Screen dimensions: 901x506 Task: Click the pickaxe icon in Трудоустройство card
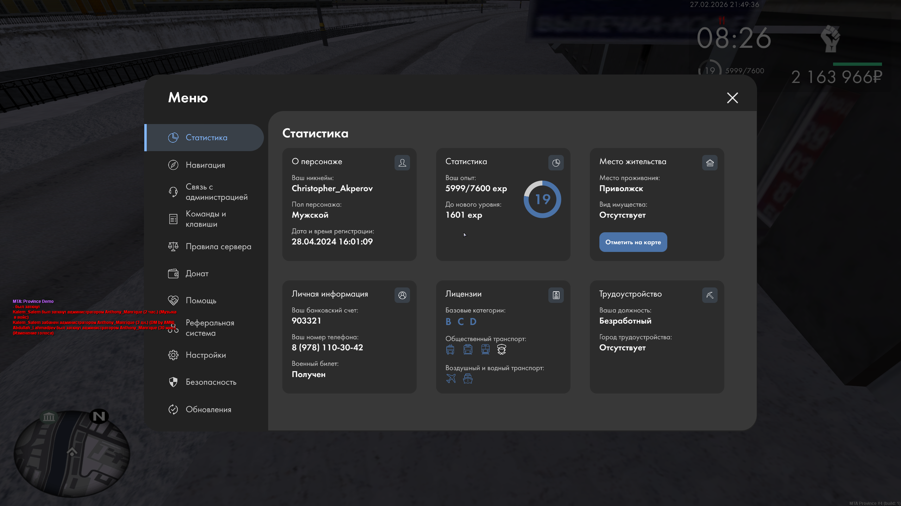pos(710,295)
